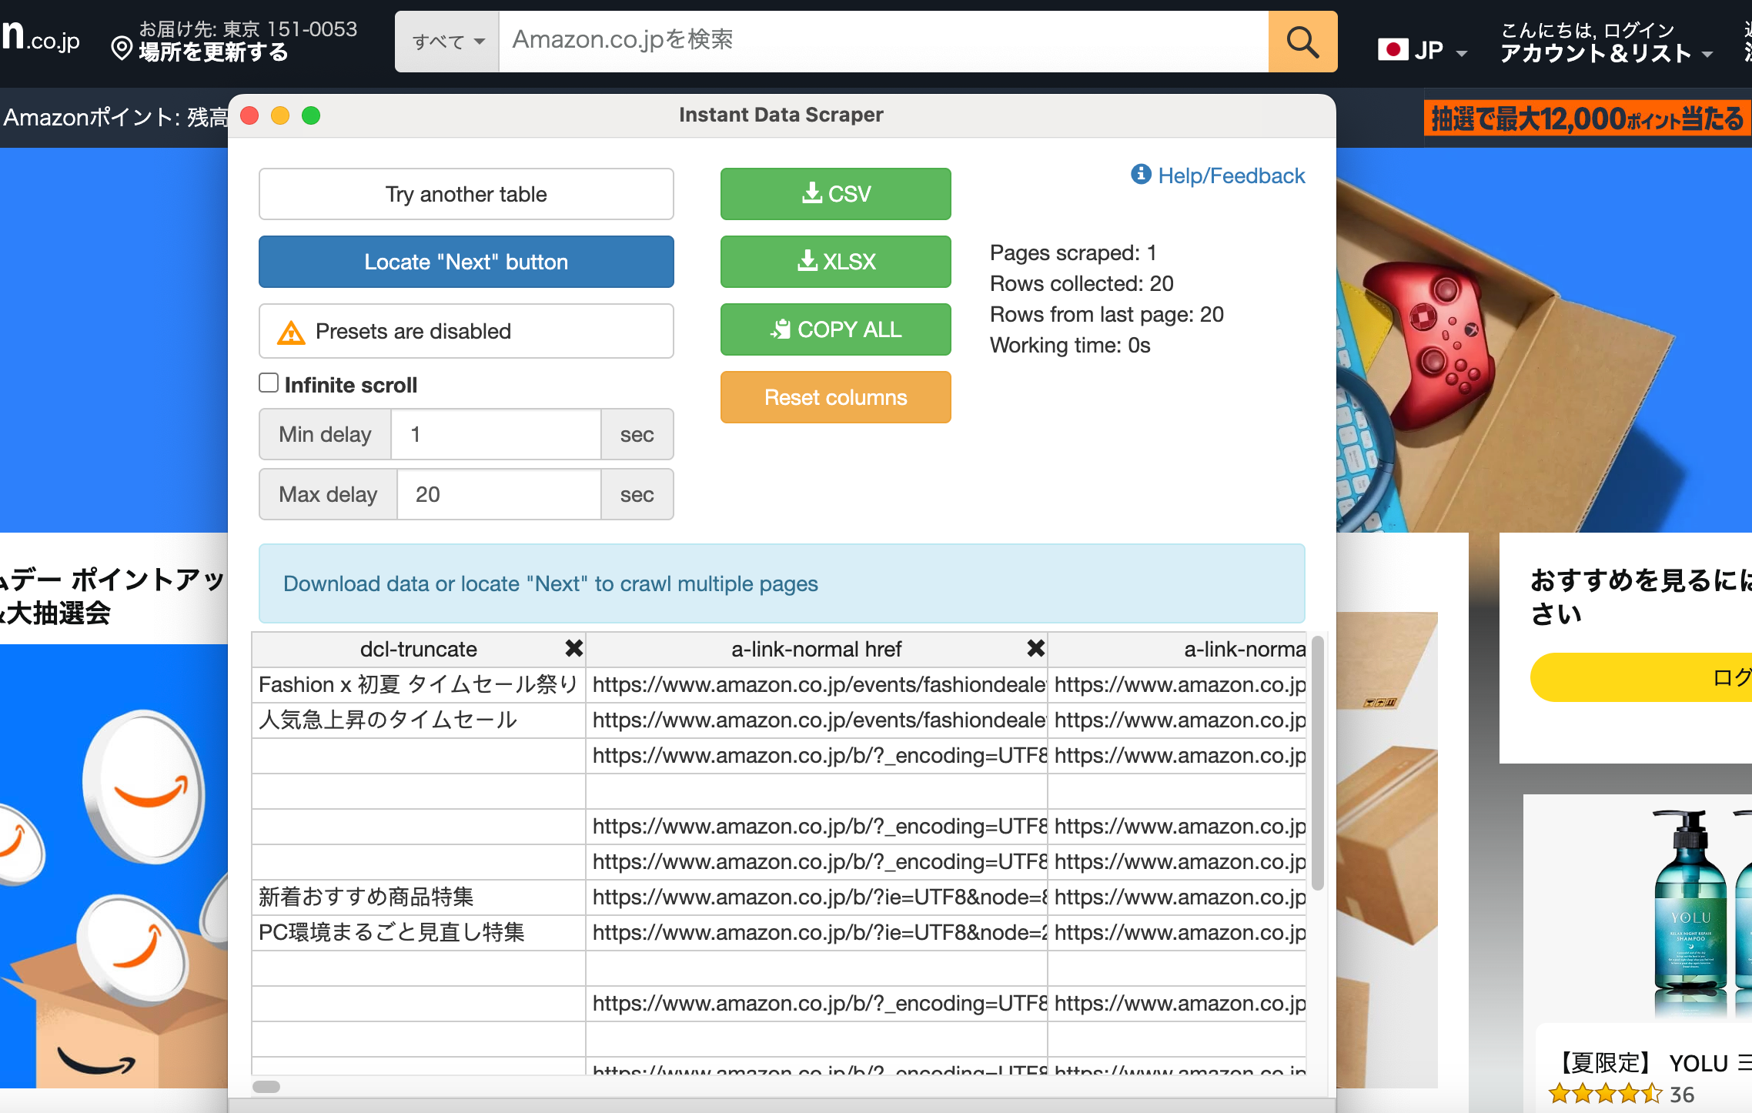1752x1113 pixels.
Task: Click the Amazon search magnifier button
Action: tap(1302, 42)
